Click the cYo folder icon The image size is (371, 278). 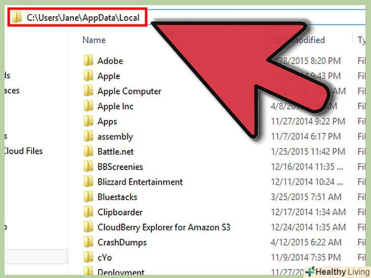[x=89, y=257]
